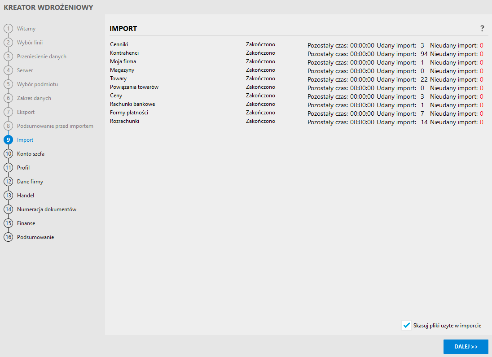The image size is (492, 357).
Task: Click the Rachunki bankowe row label
Action: click(132, 104)
